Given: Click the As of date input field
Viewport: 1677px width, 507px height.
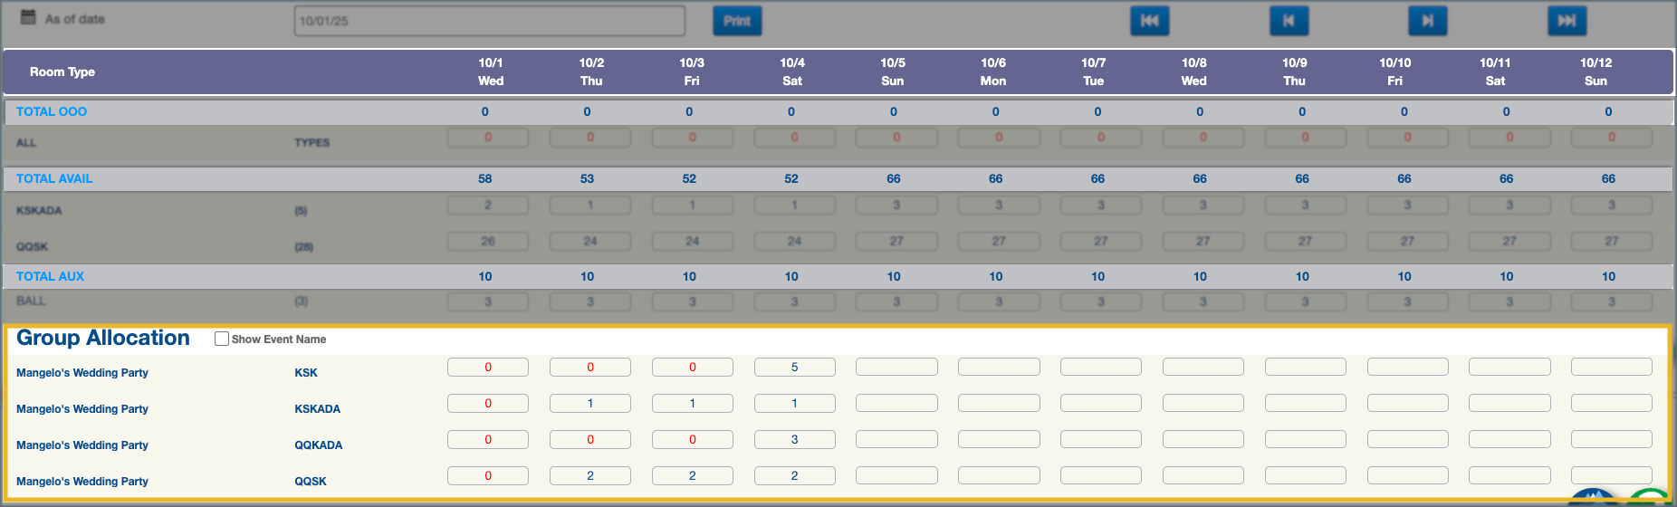Looking at the screenshot, I should coord(489,21).
